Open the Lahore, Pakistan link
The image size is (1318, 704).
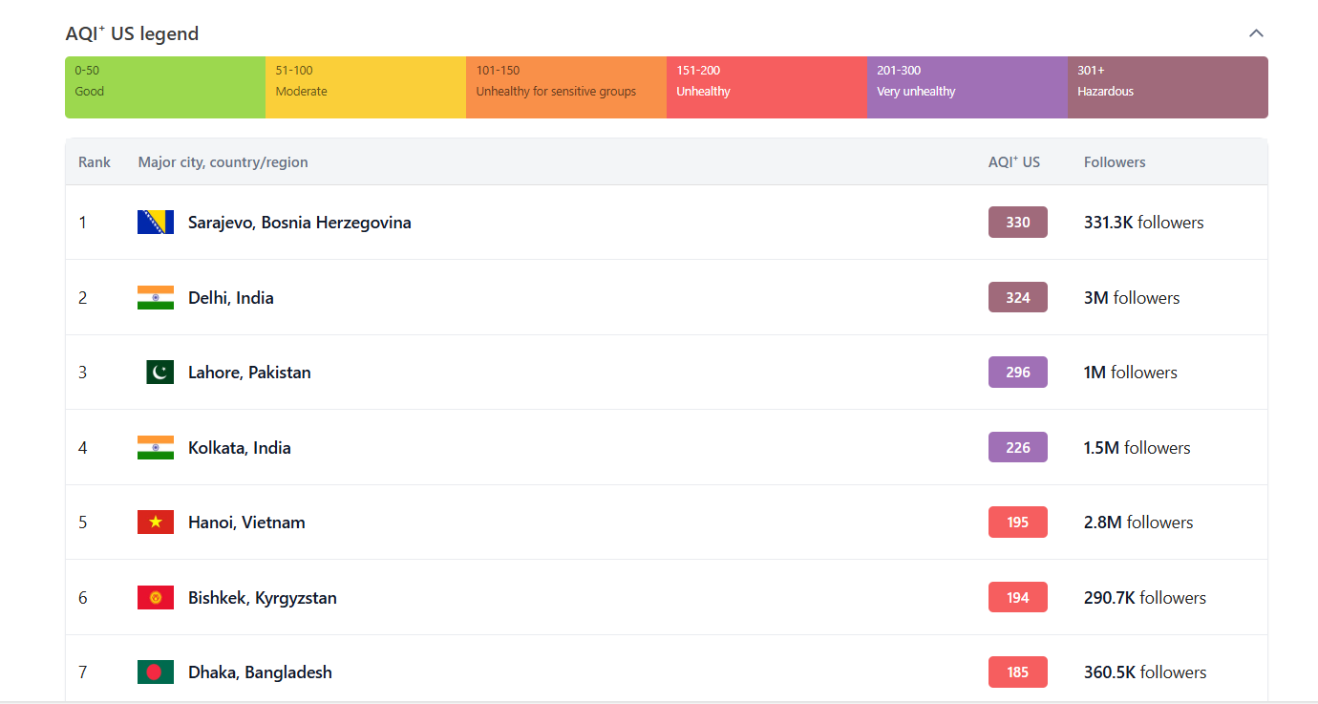click(x=249, y=373)
